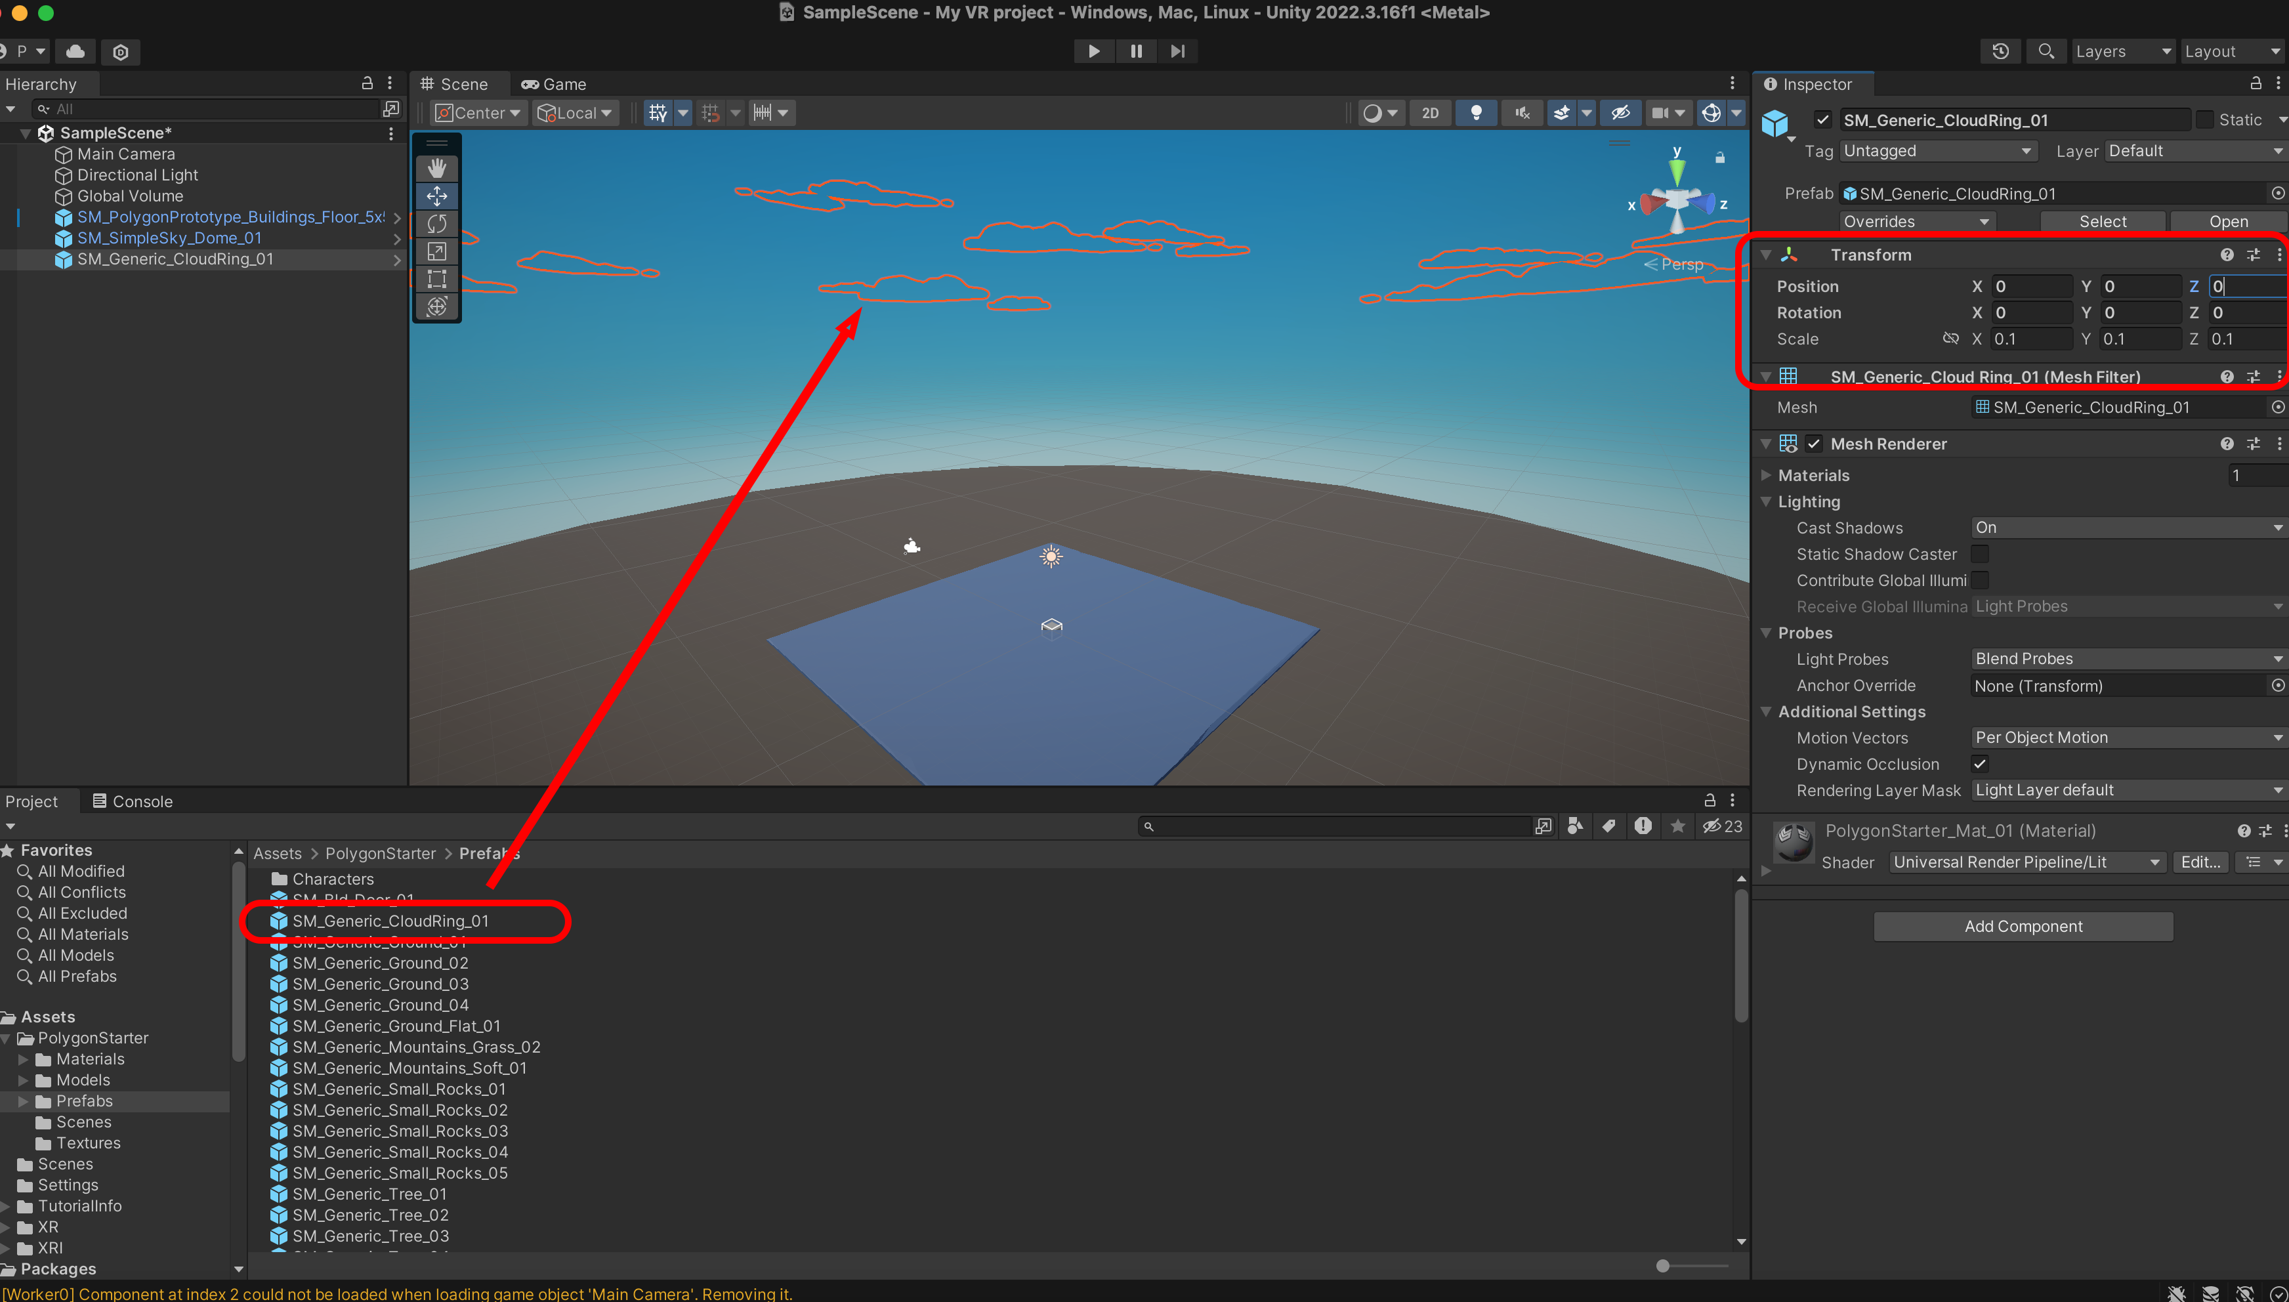Open the Tag Untagged dropdown
The width and height of the screenshot is (2289, 1302).
(1938, 151)
